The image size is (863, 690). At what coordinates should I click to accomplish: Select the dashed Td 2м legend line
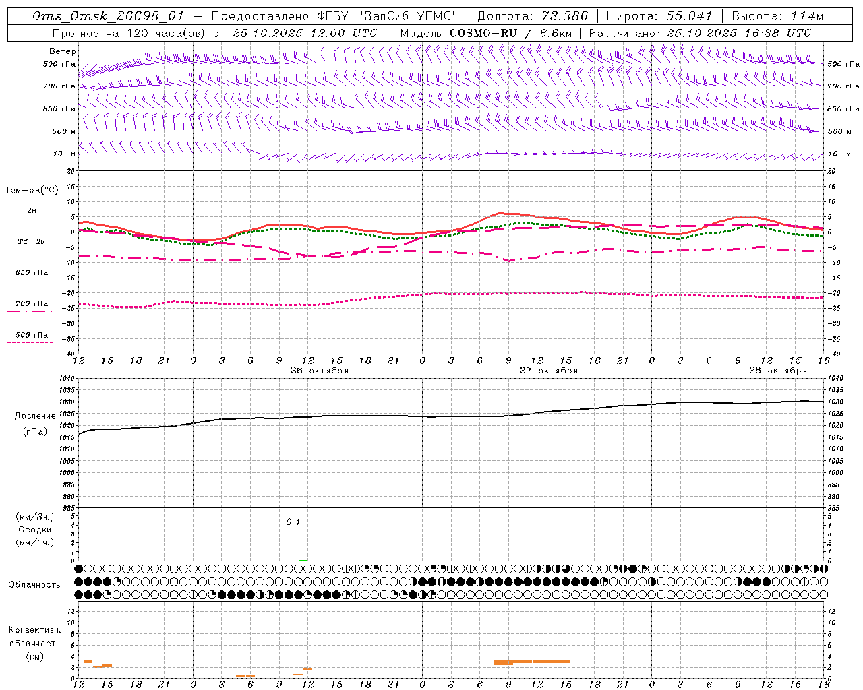[30, 249]
